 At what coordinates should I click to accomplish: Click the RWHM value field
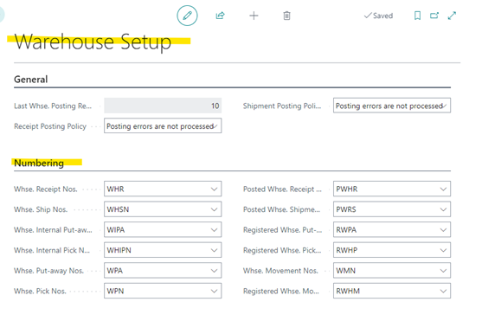pyautogui.click(x=392, y=291)
